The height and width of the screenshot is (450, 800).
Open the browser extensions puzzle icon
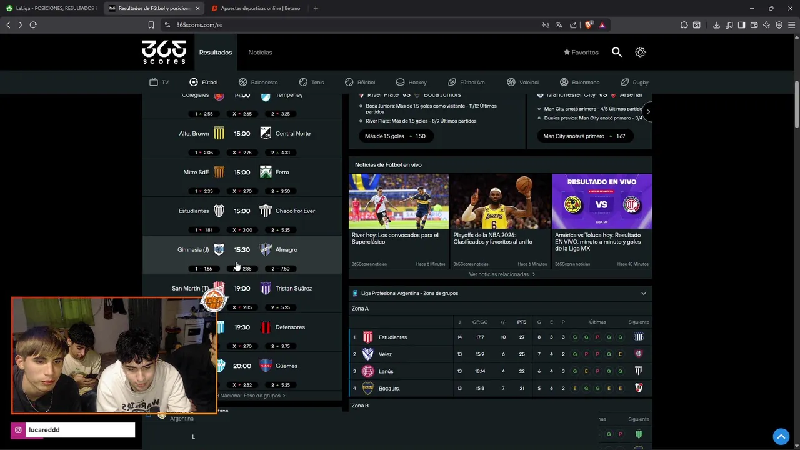(684, 25)
